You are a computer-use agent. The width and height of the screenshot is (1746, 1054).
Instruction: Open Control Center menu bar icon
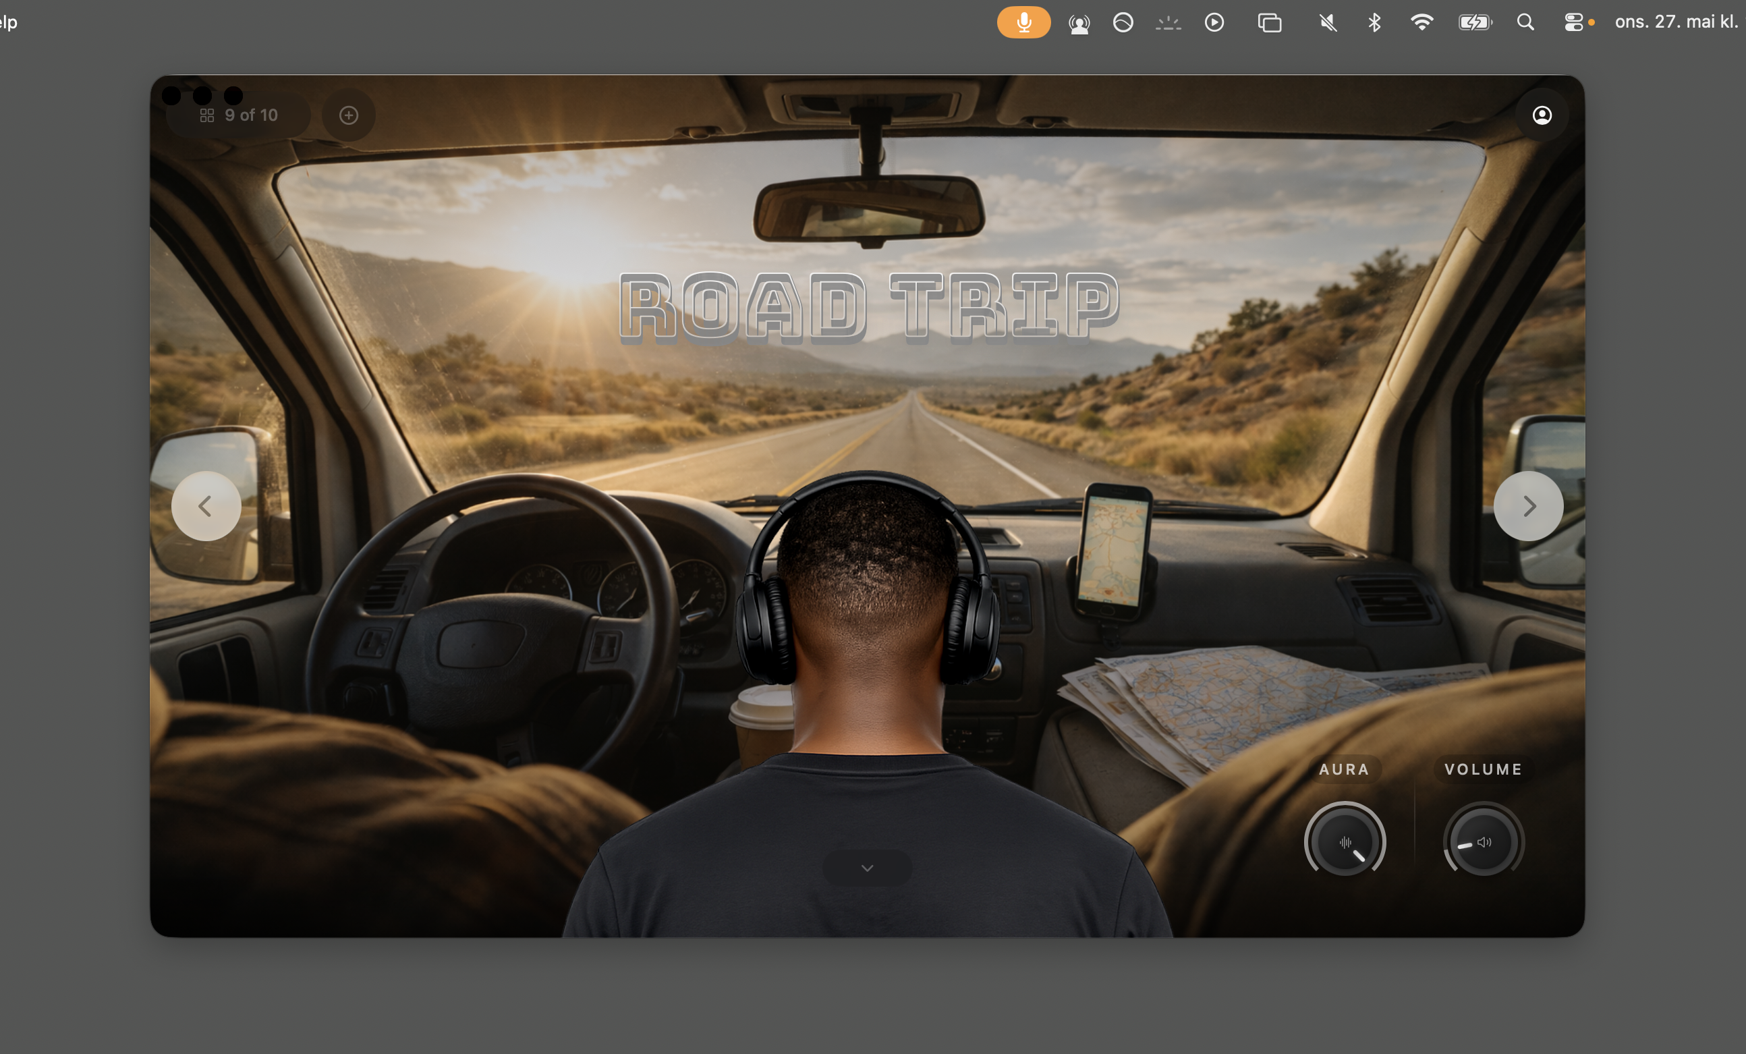tap(1574, 23)
